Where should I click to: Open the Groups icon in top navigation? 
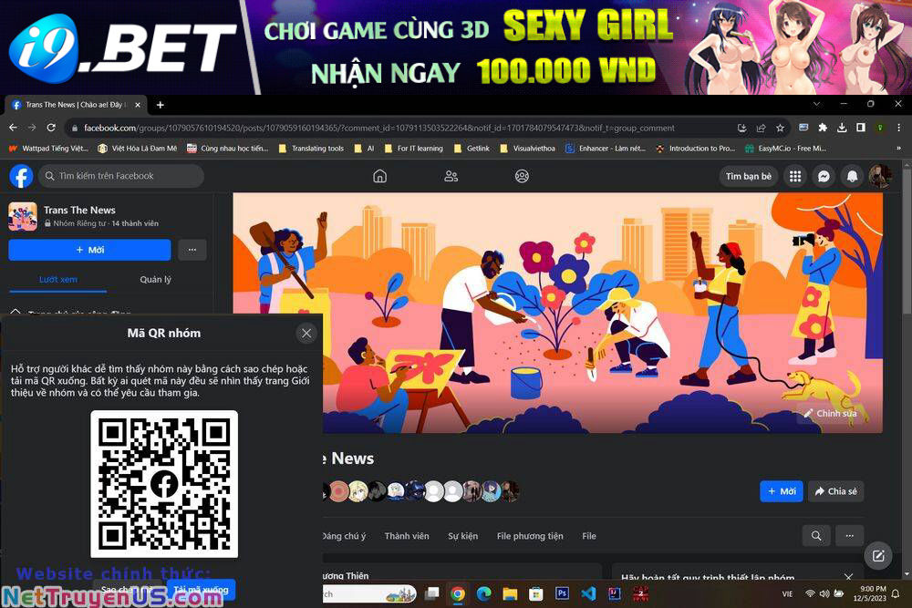click(x=522, y=176)
